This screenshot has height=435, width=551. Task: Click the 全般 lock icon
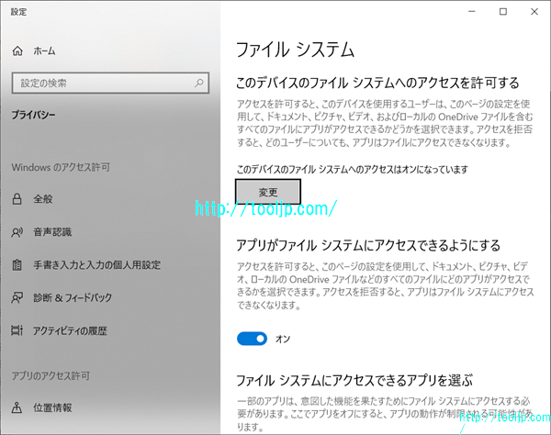pos(17,199)
